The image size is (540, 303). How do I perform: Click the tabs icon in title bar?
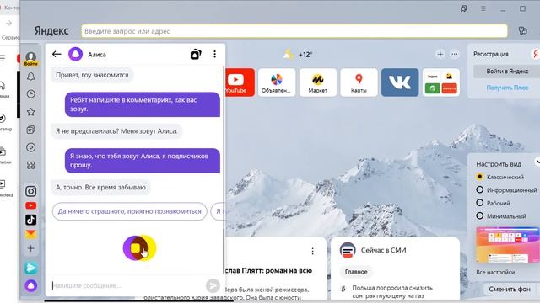[463, 8]
